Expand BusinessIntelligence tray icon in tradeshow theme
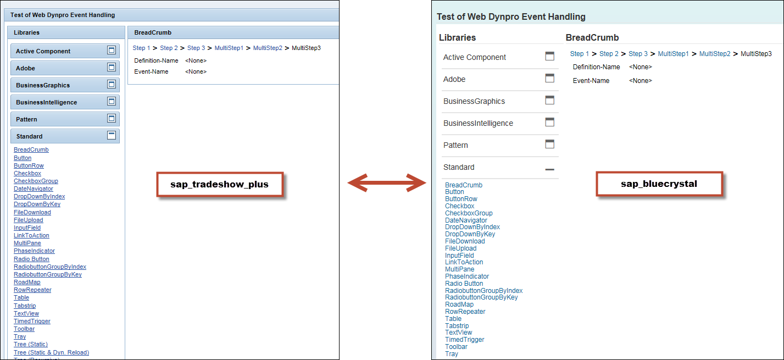Screen dimensions: 784x360 point(112,102)
